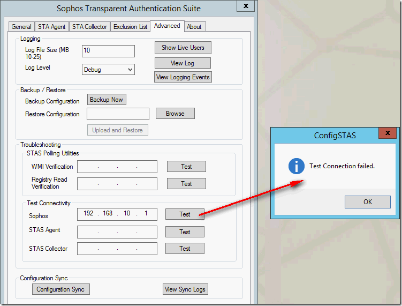Screen dimensions: 402x306
Task: Close the Sophos Transparent Authentication Suite window
Action: point(246,6)
